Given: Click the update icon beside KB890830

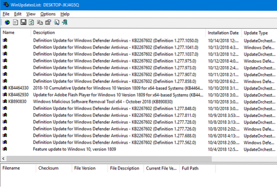Looking at the screenshot, I should [5, 101].
